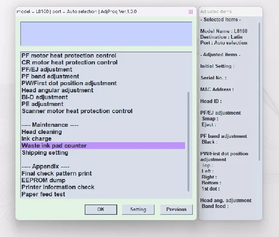The image size is (279, 237).
Task: Select the Bi-D adjustment entry
Action: (x=45, y=97)
